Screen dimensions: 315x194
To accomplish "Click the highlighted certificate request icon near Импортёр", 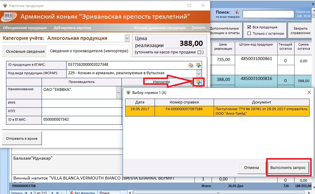I will click(198, 82).
